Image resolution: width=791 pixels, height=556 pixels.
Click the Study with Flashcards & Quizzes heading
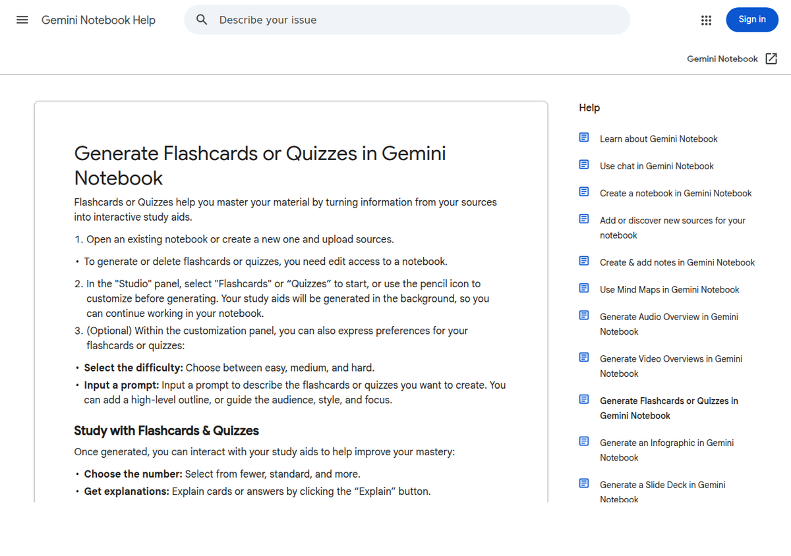(x=166, y=431)
